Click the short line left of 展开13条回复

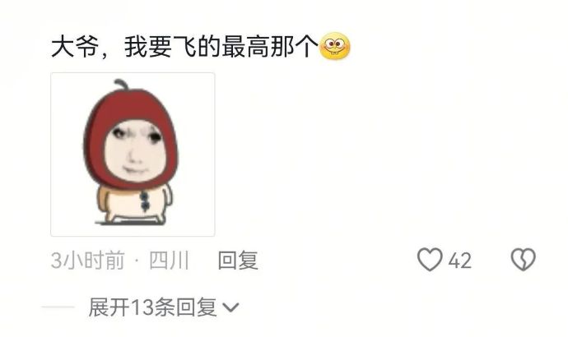[x=58, y=307]
